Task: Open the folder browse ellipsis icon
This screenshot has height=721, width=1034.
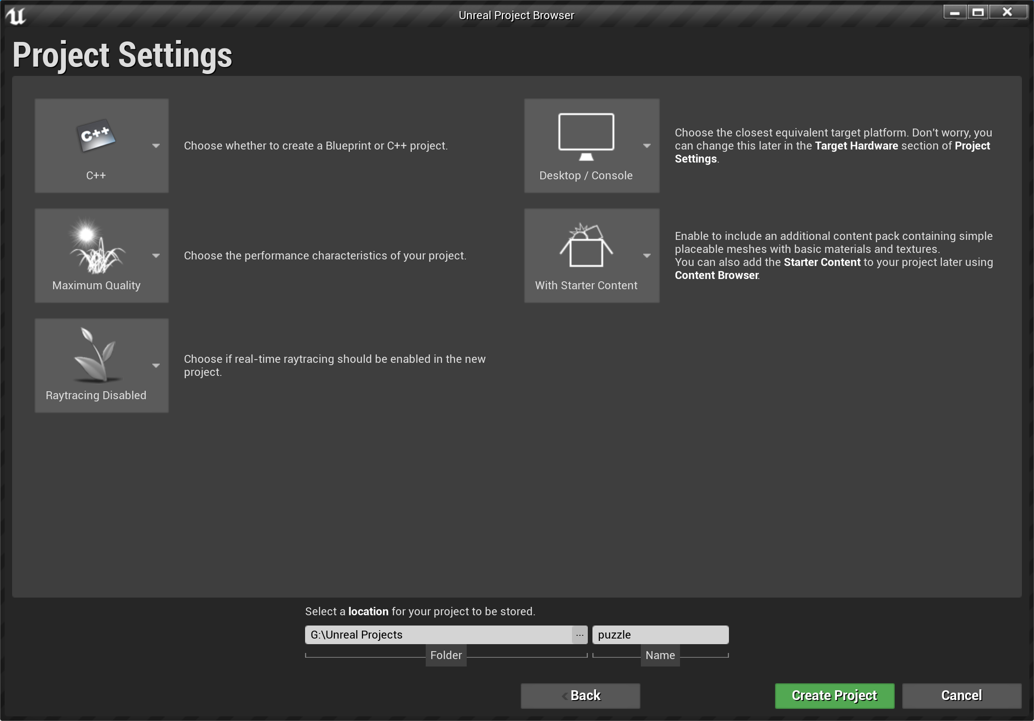Action: click(x=580, y=634)
